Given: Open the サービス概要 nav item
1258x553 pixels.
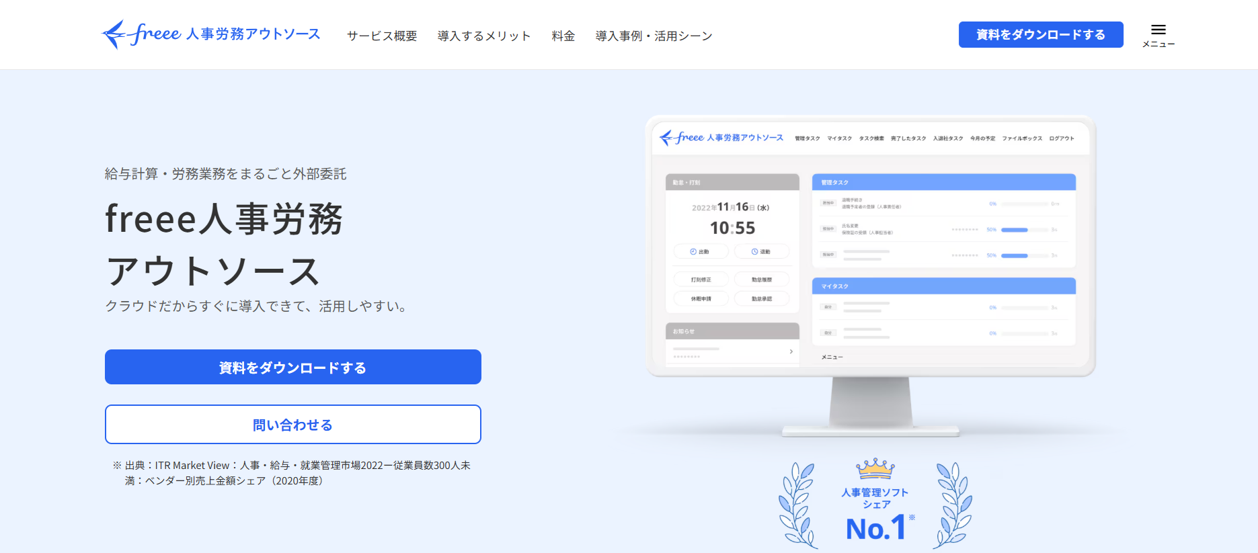Looking at the screenshot, I should [x=382, y=36].
